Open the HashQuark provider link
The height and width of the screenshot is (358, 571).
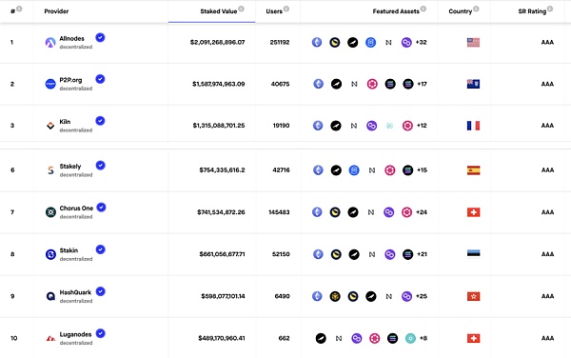(75, 292)
